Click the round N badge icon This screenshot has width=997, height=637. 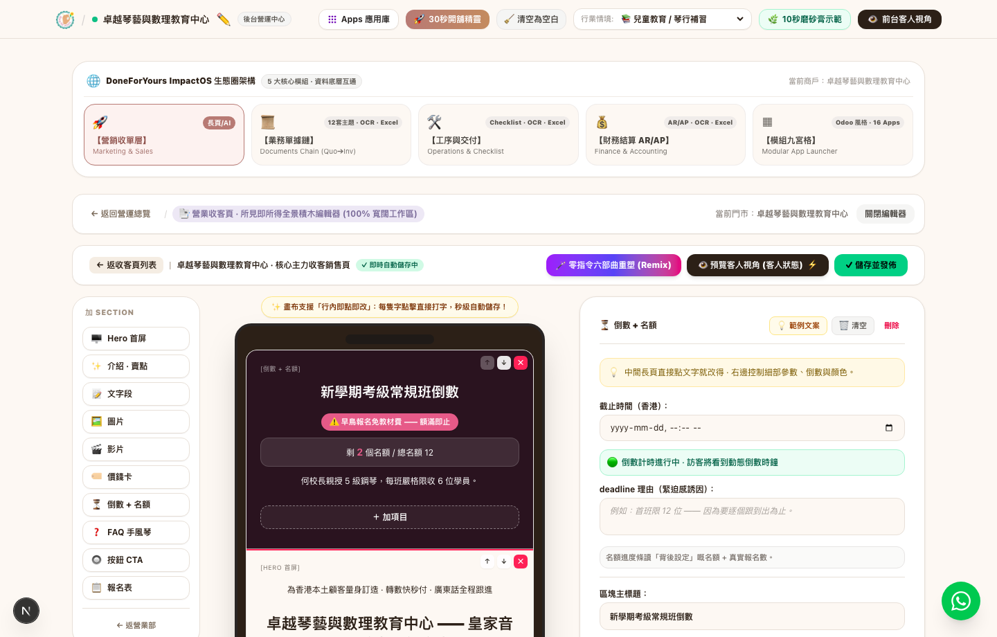[x=26, y=611]
